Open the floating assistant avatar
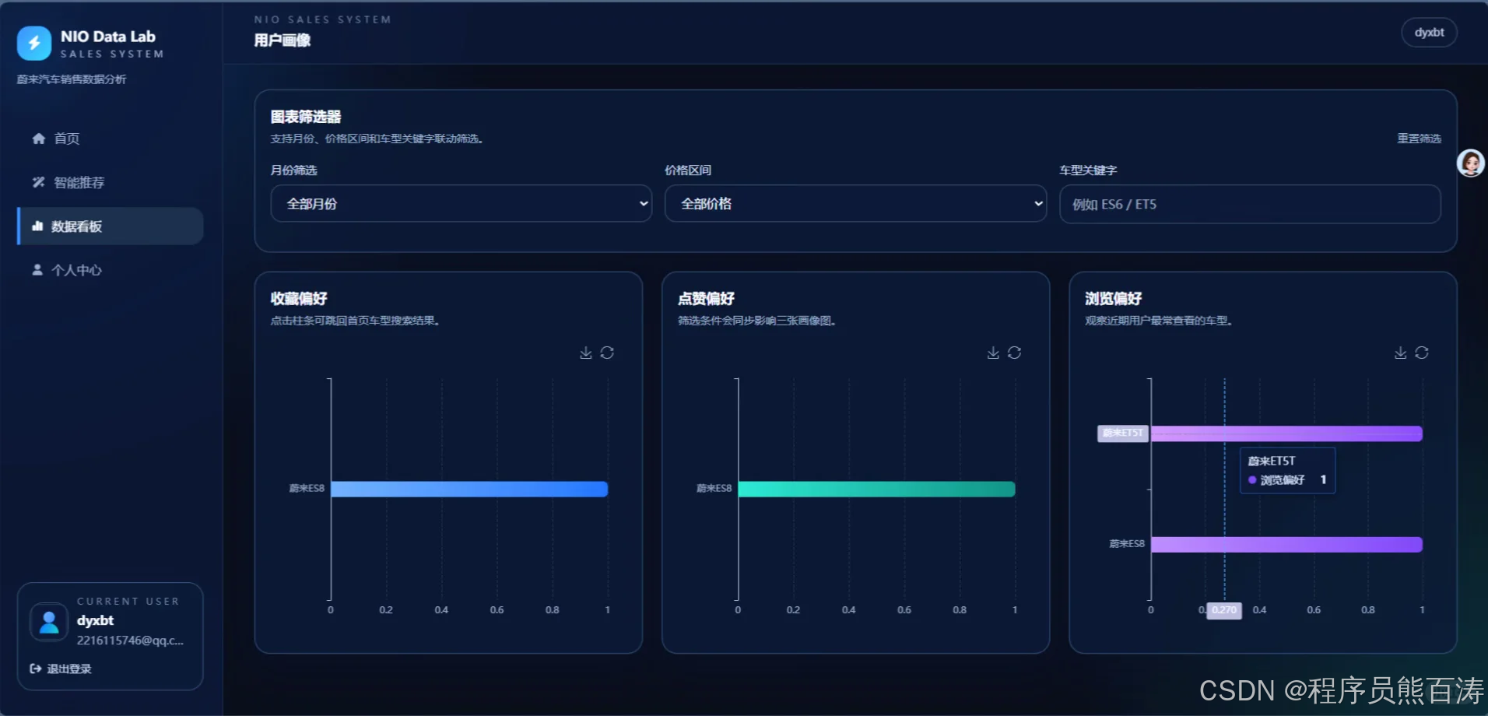The height and width of the screenshot is (716, 1488). click(1471, 163)
